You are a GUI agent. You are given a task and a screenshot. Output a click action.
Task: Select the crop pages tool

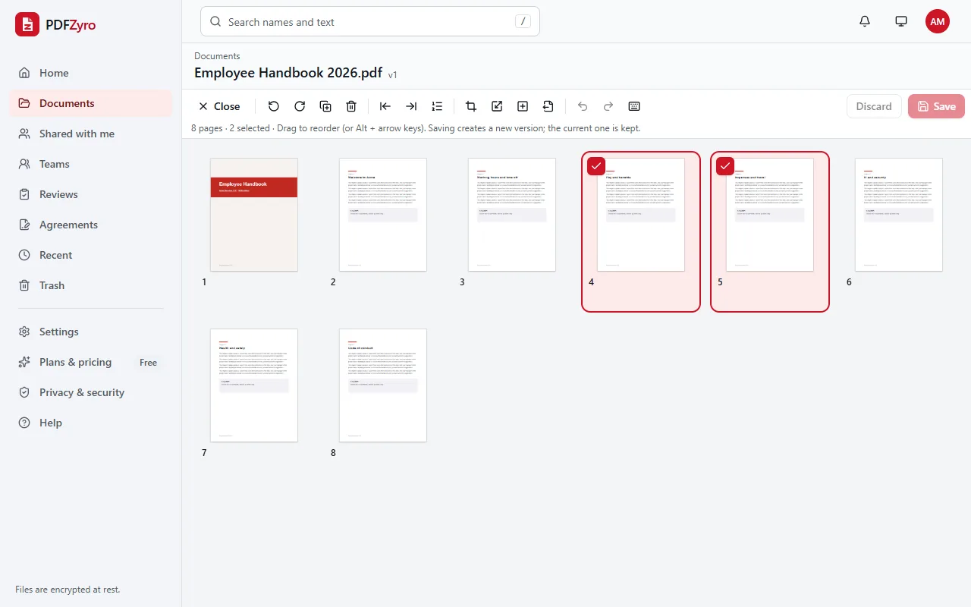471,106
